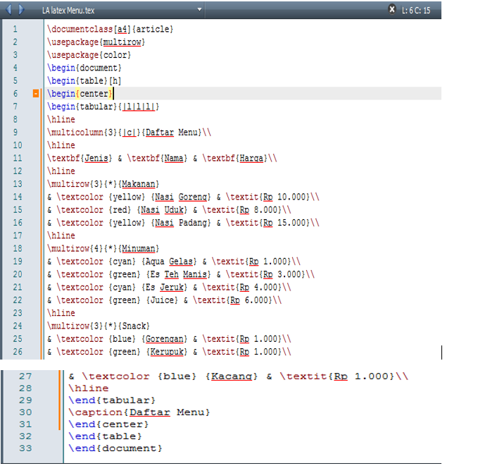Viewport: 490px width, 466px height.
Task: Select the LA latex Menu.tex title
Action: point(68,10)
